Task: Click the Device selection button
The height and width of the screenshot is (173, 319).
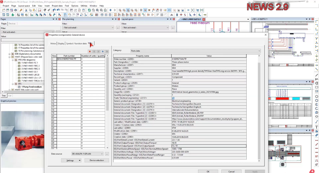Action: click(x=97, y=160)
